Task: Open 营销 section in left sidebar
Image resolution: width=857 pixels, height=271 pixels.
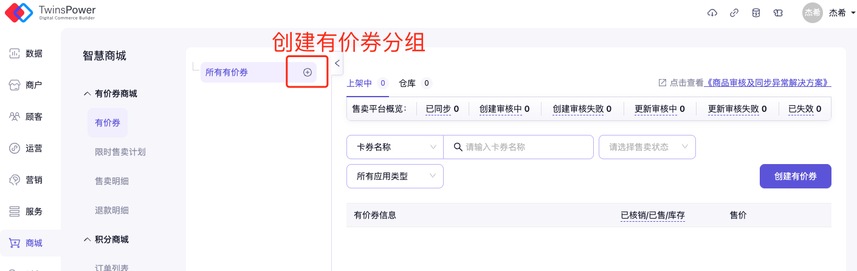Action: 26,180
